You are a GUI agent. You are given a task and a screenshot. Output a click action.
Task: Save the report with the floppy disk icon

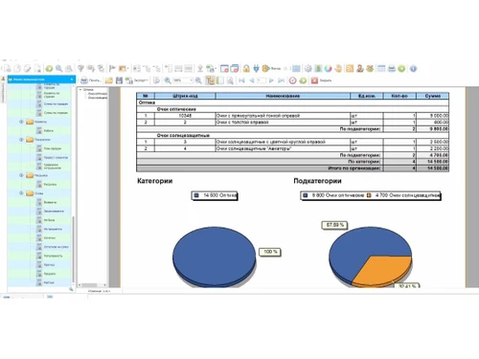pyautogui.click(x=119, y=80)
